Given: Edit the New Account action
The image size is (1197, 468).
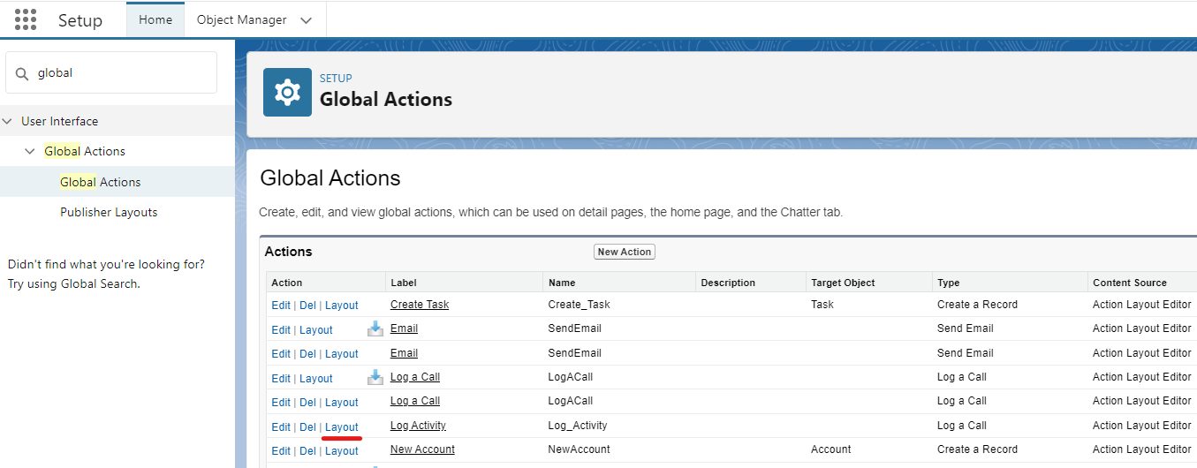Looking at the screenshot, I should 281,451.
